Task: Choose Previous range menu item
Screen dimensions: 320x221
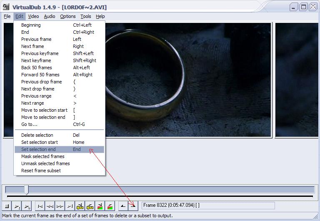Action: coord(60,96)
